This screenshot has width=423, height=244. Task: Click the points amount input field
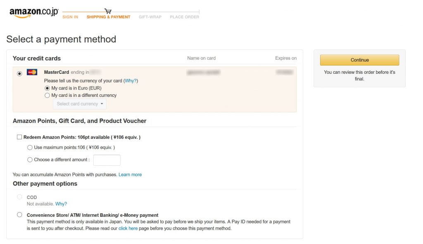coord(107,160)
